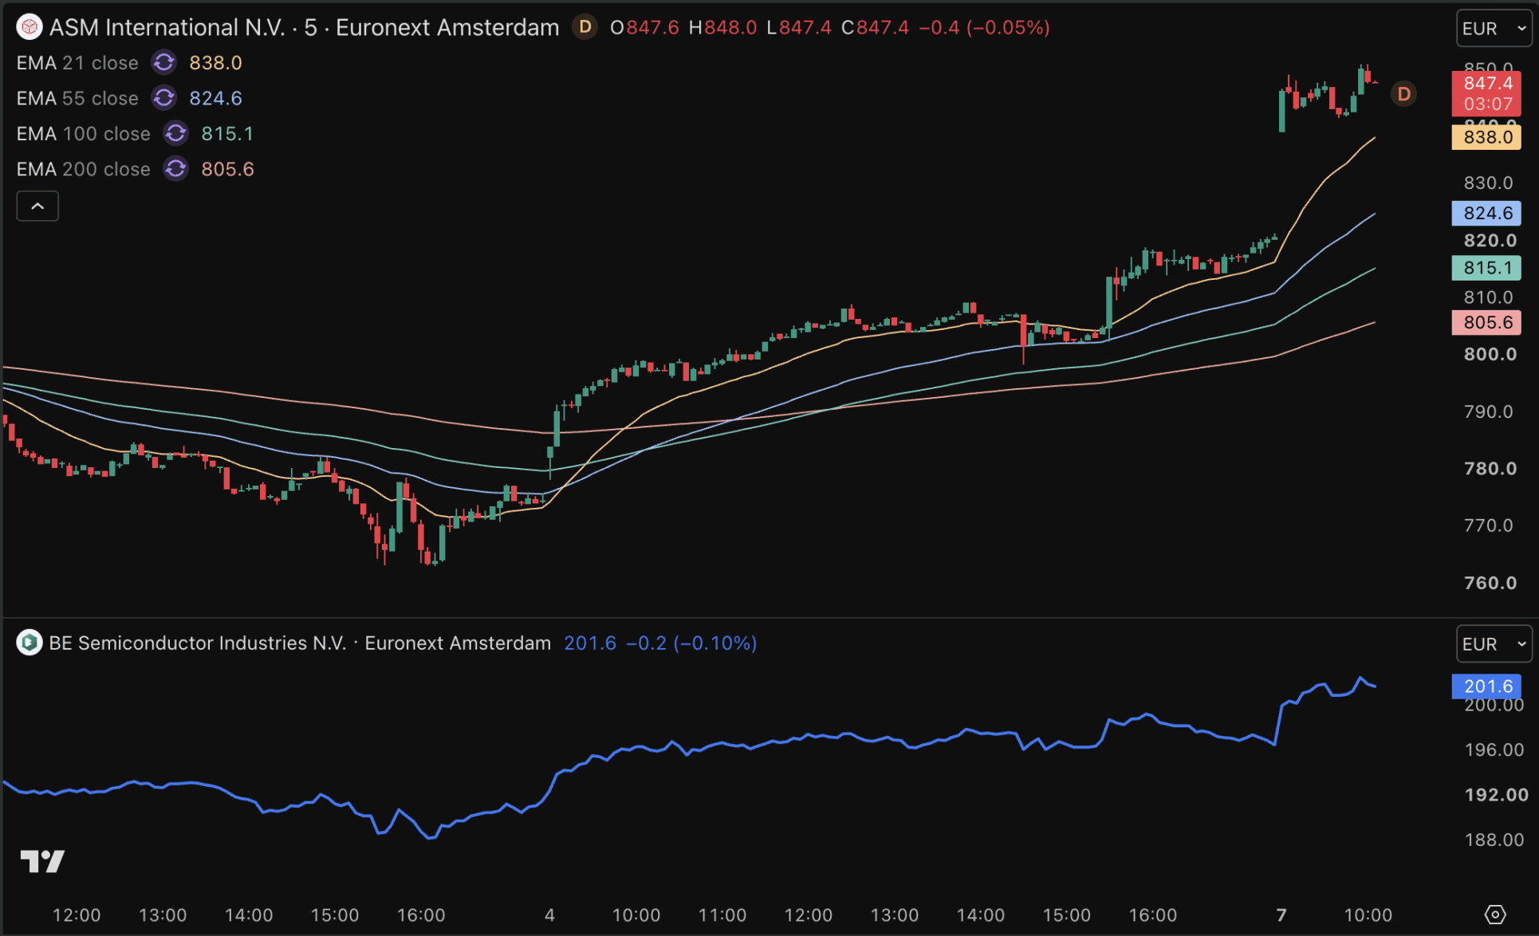Open the EUR currency dropdown on the BE Semiconductor pane
This screenshot has width=1539, height=936.
pyautogui.click(x=1494, y=643)
